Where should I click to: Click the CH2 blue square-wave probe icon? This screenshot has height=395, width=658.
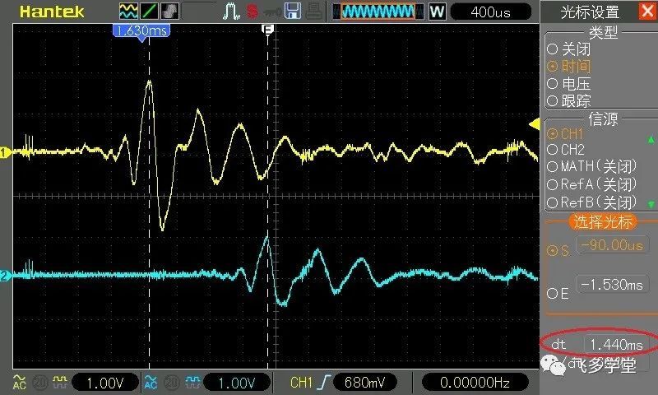pos(192,382)
